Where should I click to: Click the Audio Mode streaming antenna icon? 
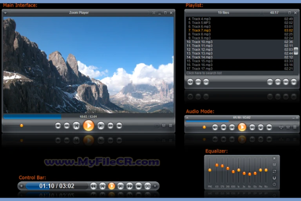(281, 127)
